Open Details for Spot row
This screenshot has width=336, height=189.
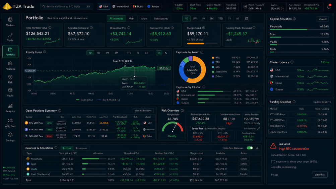click(x=244, y=164)
